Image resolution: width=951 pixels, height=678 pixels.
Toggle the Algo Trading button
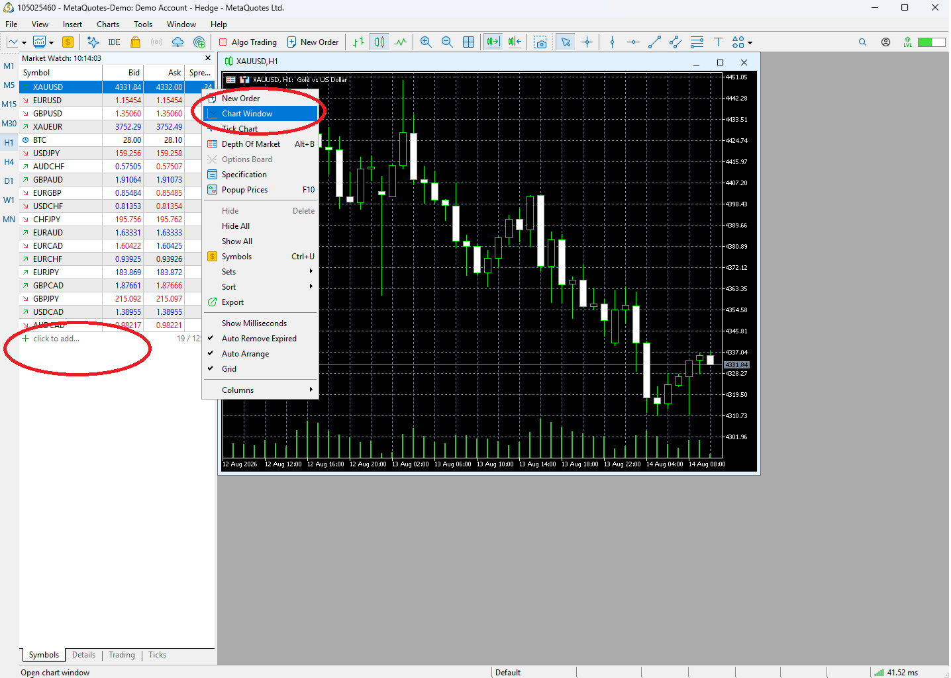(248, 42)
